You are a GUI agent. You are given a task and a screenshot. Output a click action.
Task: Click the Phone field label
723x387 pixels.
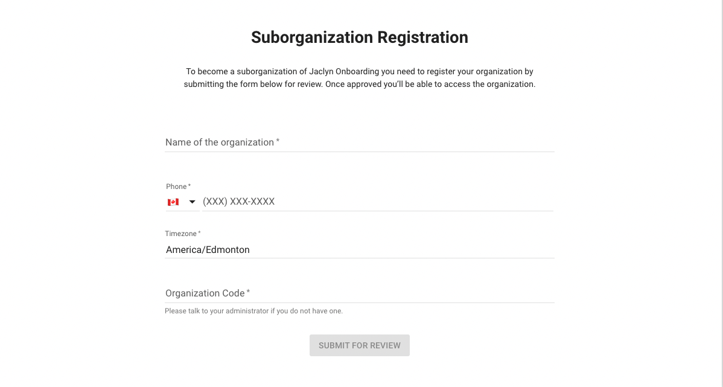click(176, 187)
